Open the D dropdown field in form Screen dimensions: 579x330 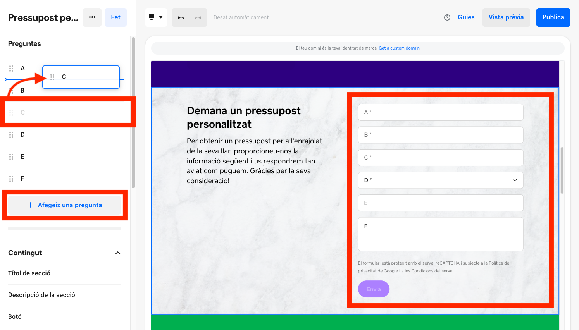441,180
